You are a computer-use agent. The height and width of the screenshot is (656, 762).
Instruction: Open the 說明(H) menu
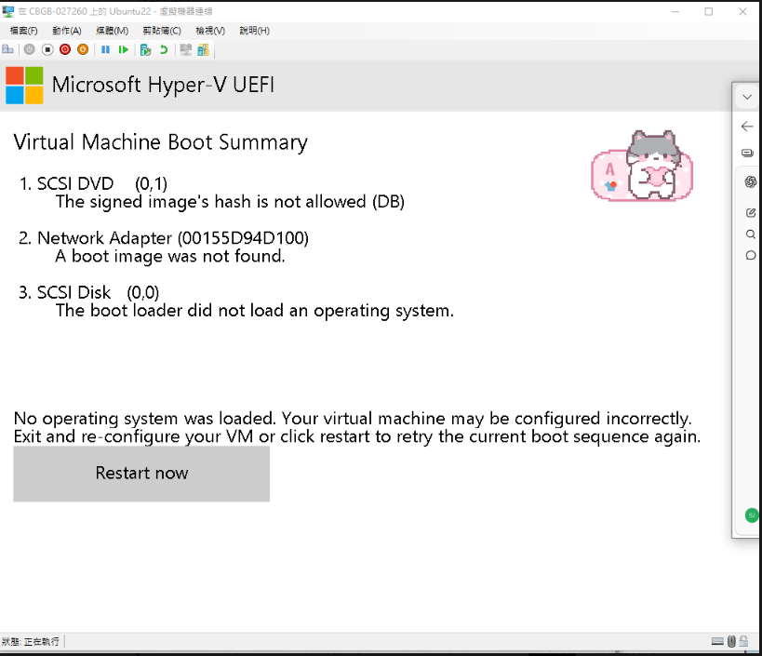[255, 31]
